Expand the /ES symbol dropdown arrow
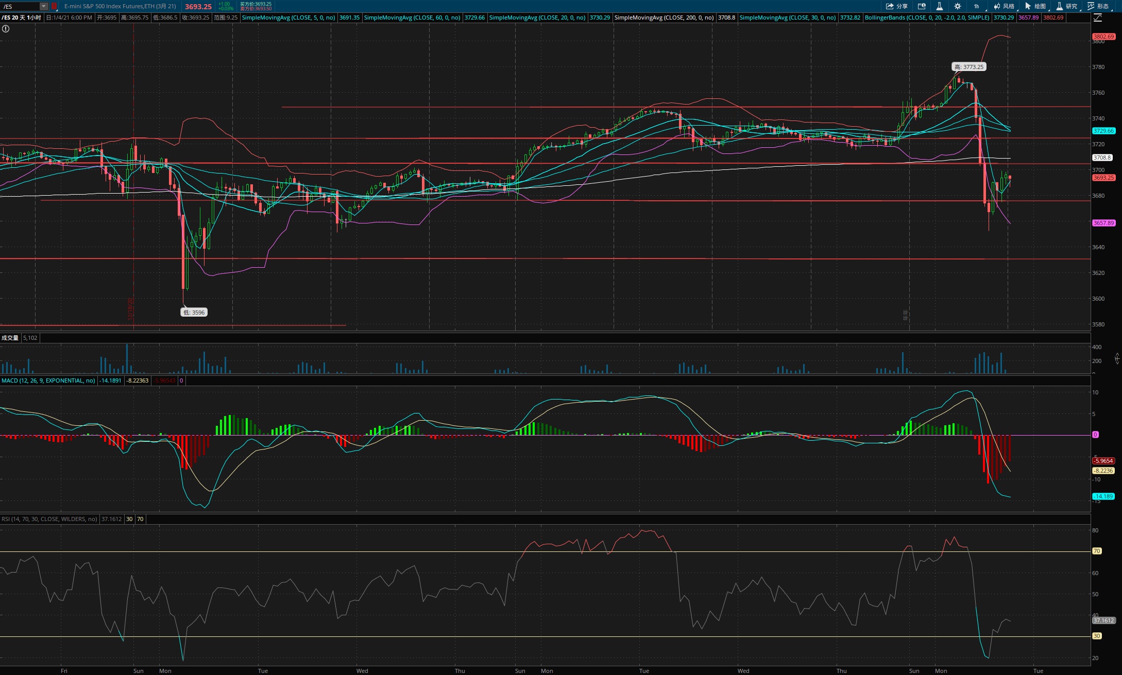The width and height of the screenshot is (1122, 675). coord(44,6)
